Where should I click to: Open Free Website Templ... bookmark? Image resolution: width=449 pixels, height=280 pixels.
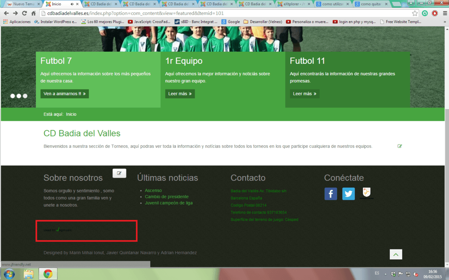(400, 22)
